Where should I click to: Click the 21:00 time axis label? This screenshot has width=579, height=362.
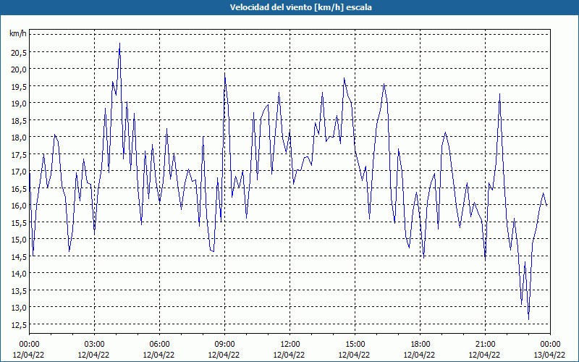point(485,345)
